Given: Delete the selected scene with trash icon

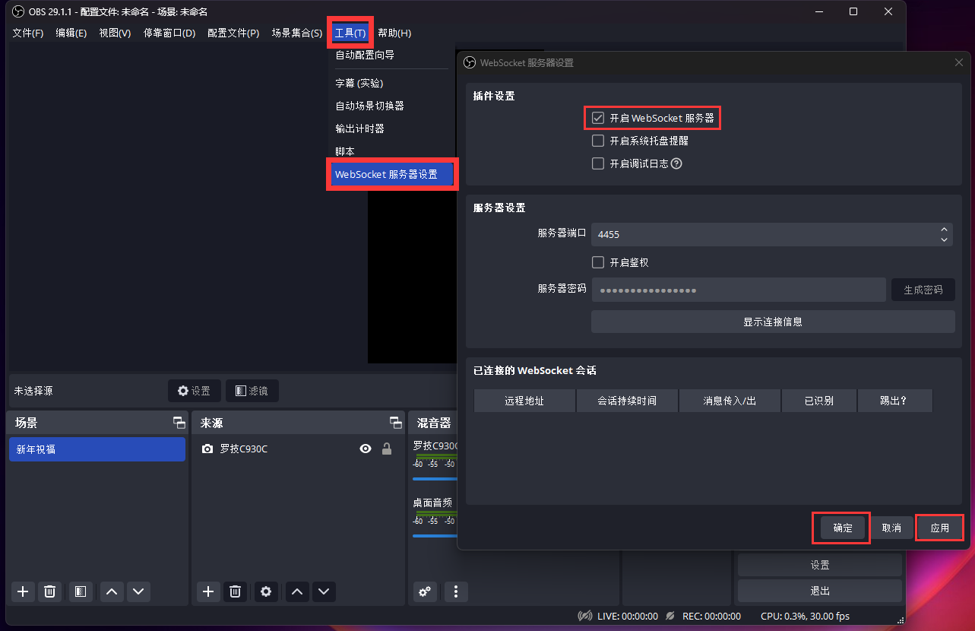Looking at the screenshot, I should click(x=50, y=591).
